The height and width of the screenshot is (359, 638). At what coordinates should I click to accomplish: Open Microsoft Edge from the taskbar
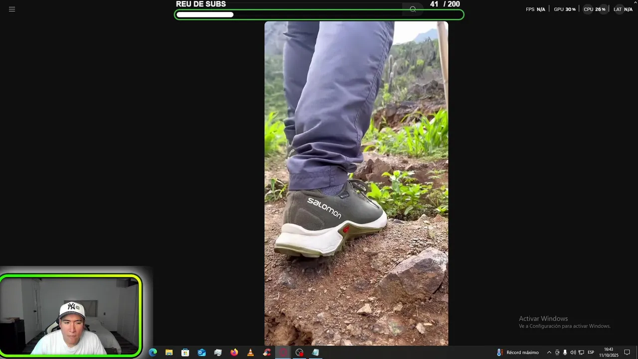coord(153,353)
